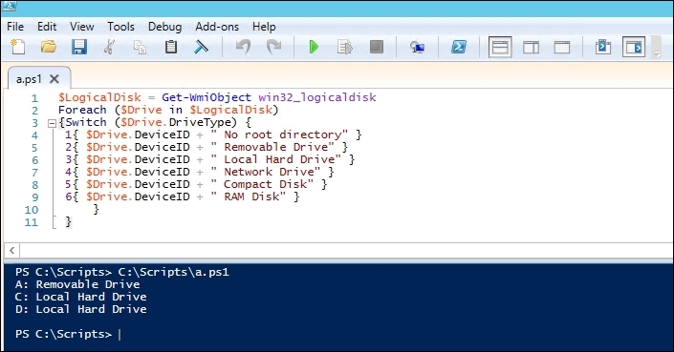The width and height of the screenshot is (674, 352).
Task: Click Get-WmiObject on line 1
Action: 207,97
